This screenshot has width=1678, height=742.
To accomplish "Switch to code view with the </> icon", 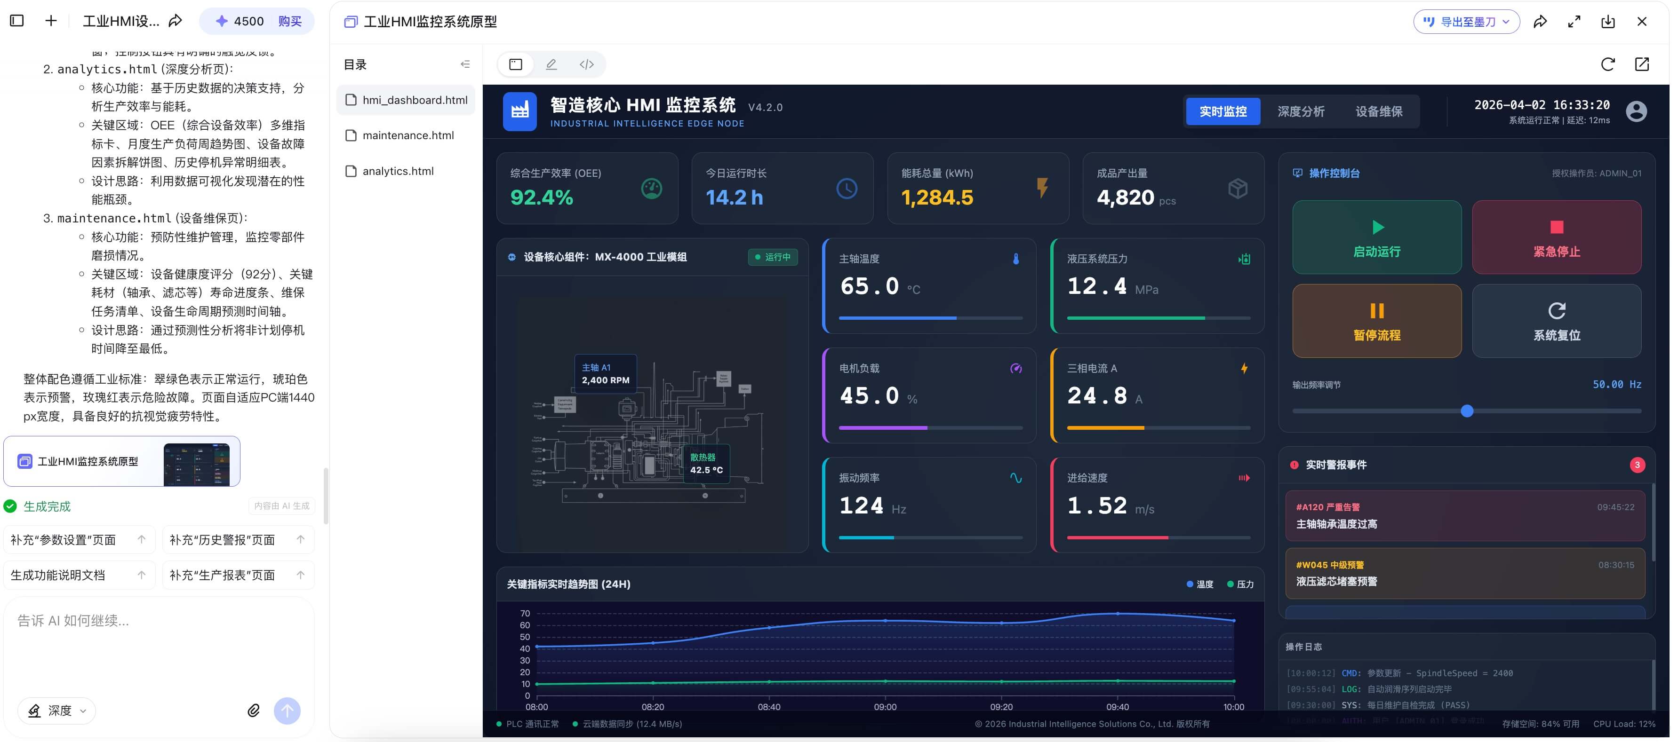I will pos(586,64).
